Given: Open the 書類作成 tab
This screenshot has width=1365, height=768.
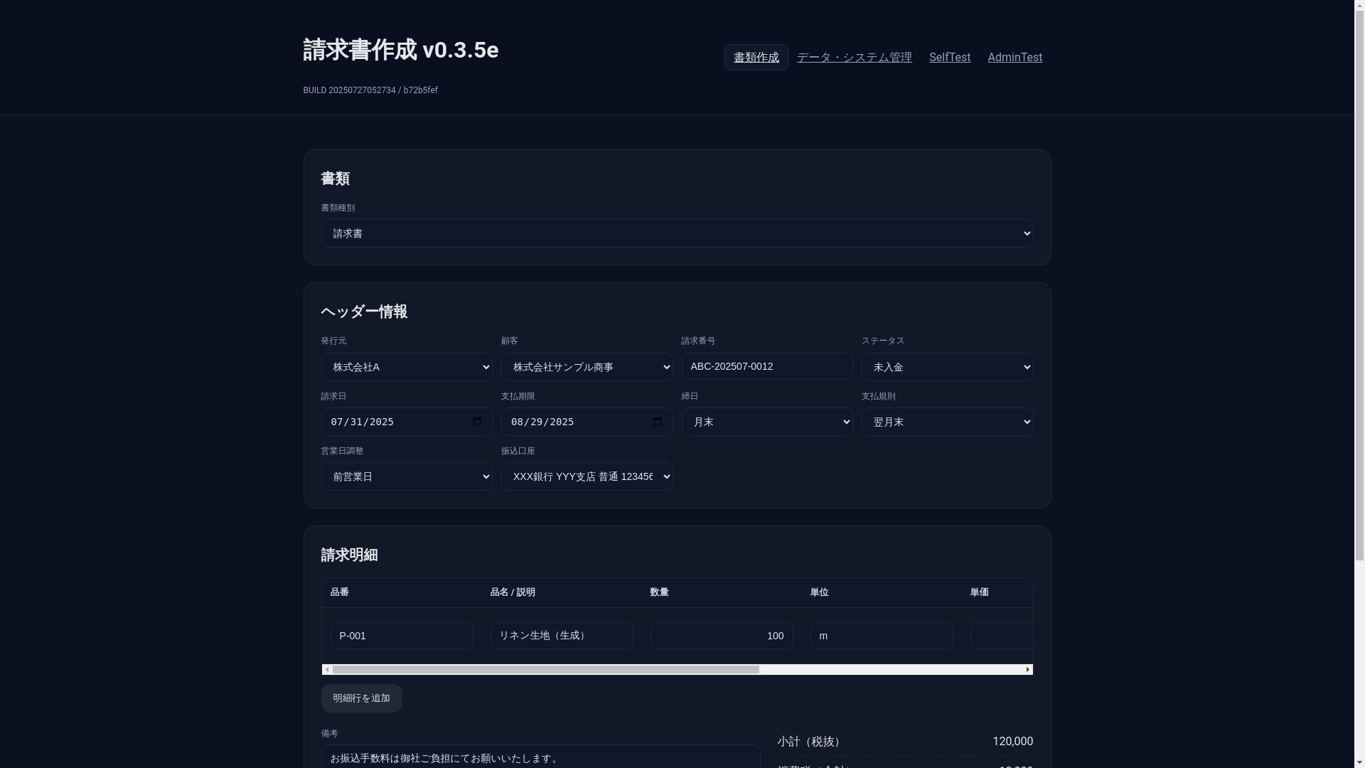Looking at the screenshot, I should [756, 57].
